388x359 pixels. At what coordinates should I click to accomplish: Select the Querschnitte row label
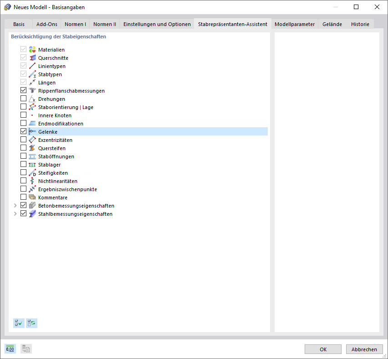point(53,58)
